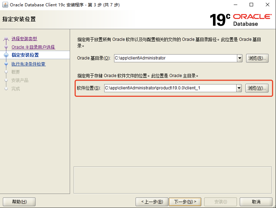Screen dimensions: 276x208
Task: Click 浏览(W)... button for software location
Action: (257, 88)
